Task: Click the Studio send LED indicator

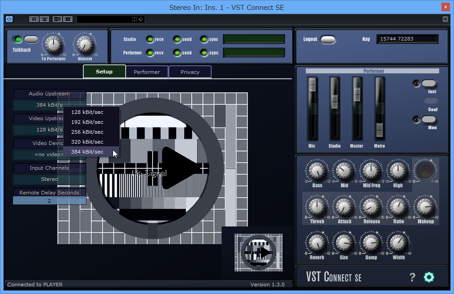Action: click(177, 39)
